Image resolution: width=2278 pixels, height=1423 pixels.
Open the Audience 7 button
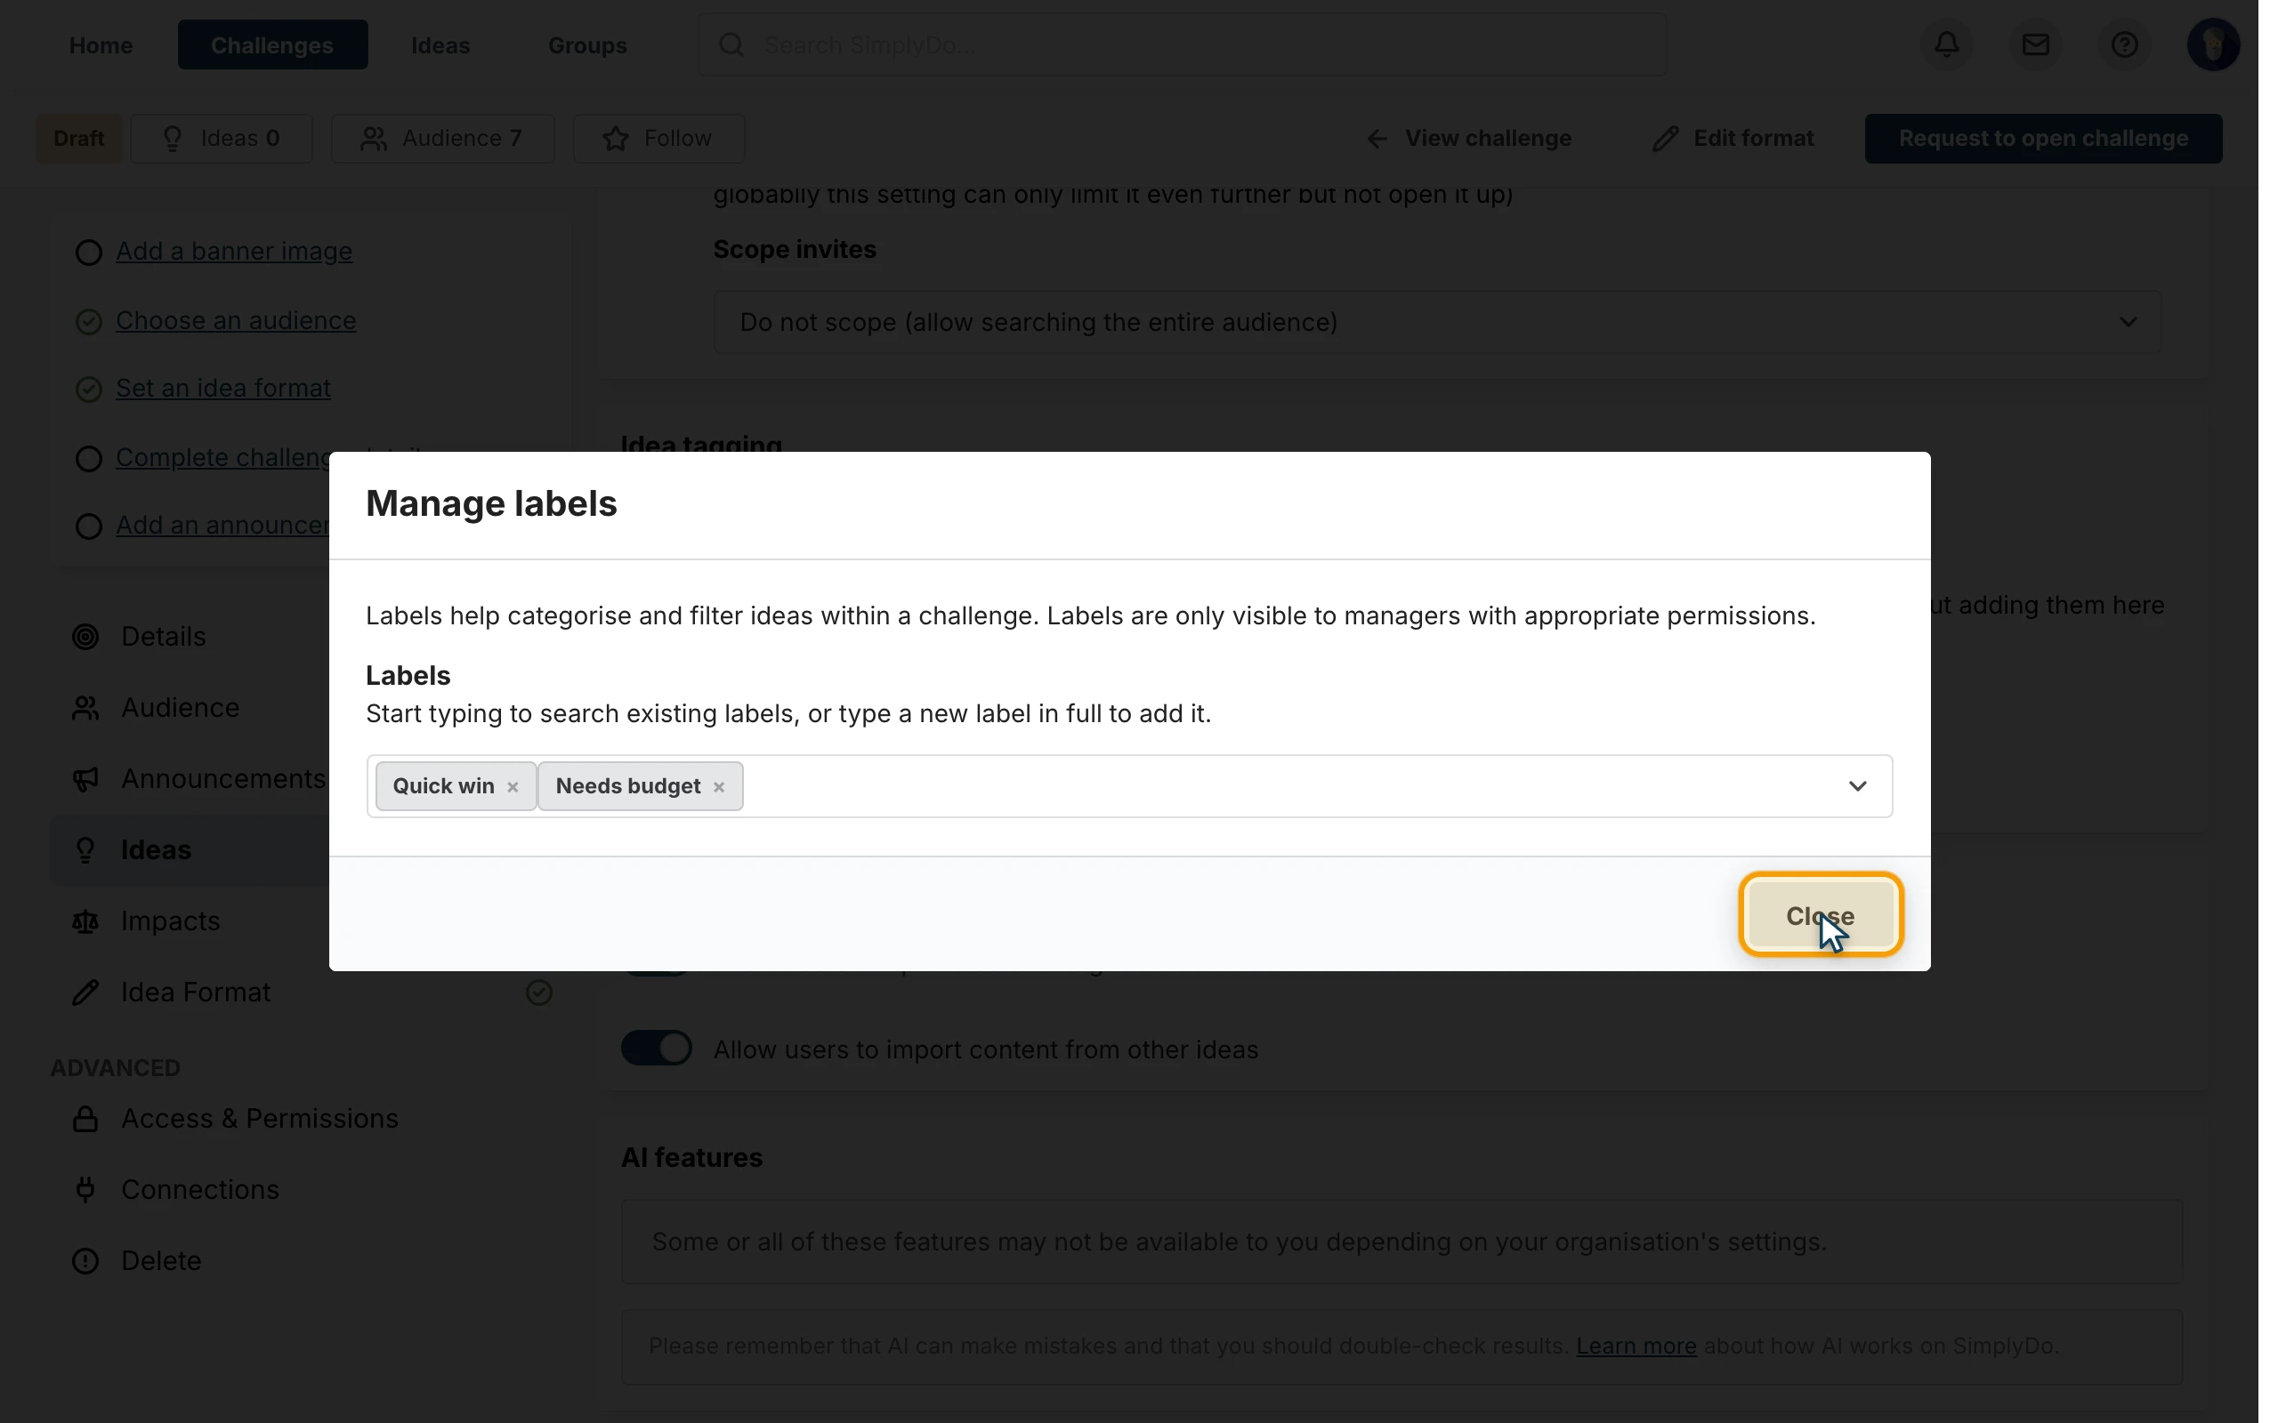(x=442, y=139)
